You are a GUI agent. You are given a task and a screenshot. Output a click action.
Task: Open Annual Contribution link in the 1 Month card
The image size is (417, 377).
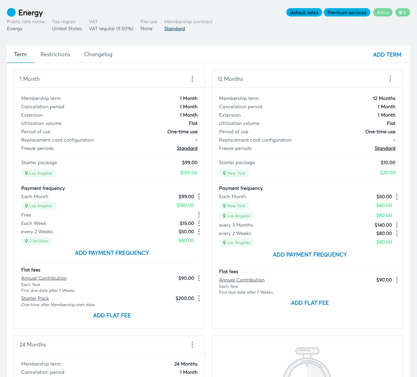[44, 278]
